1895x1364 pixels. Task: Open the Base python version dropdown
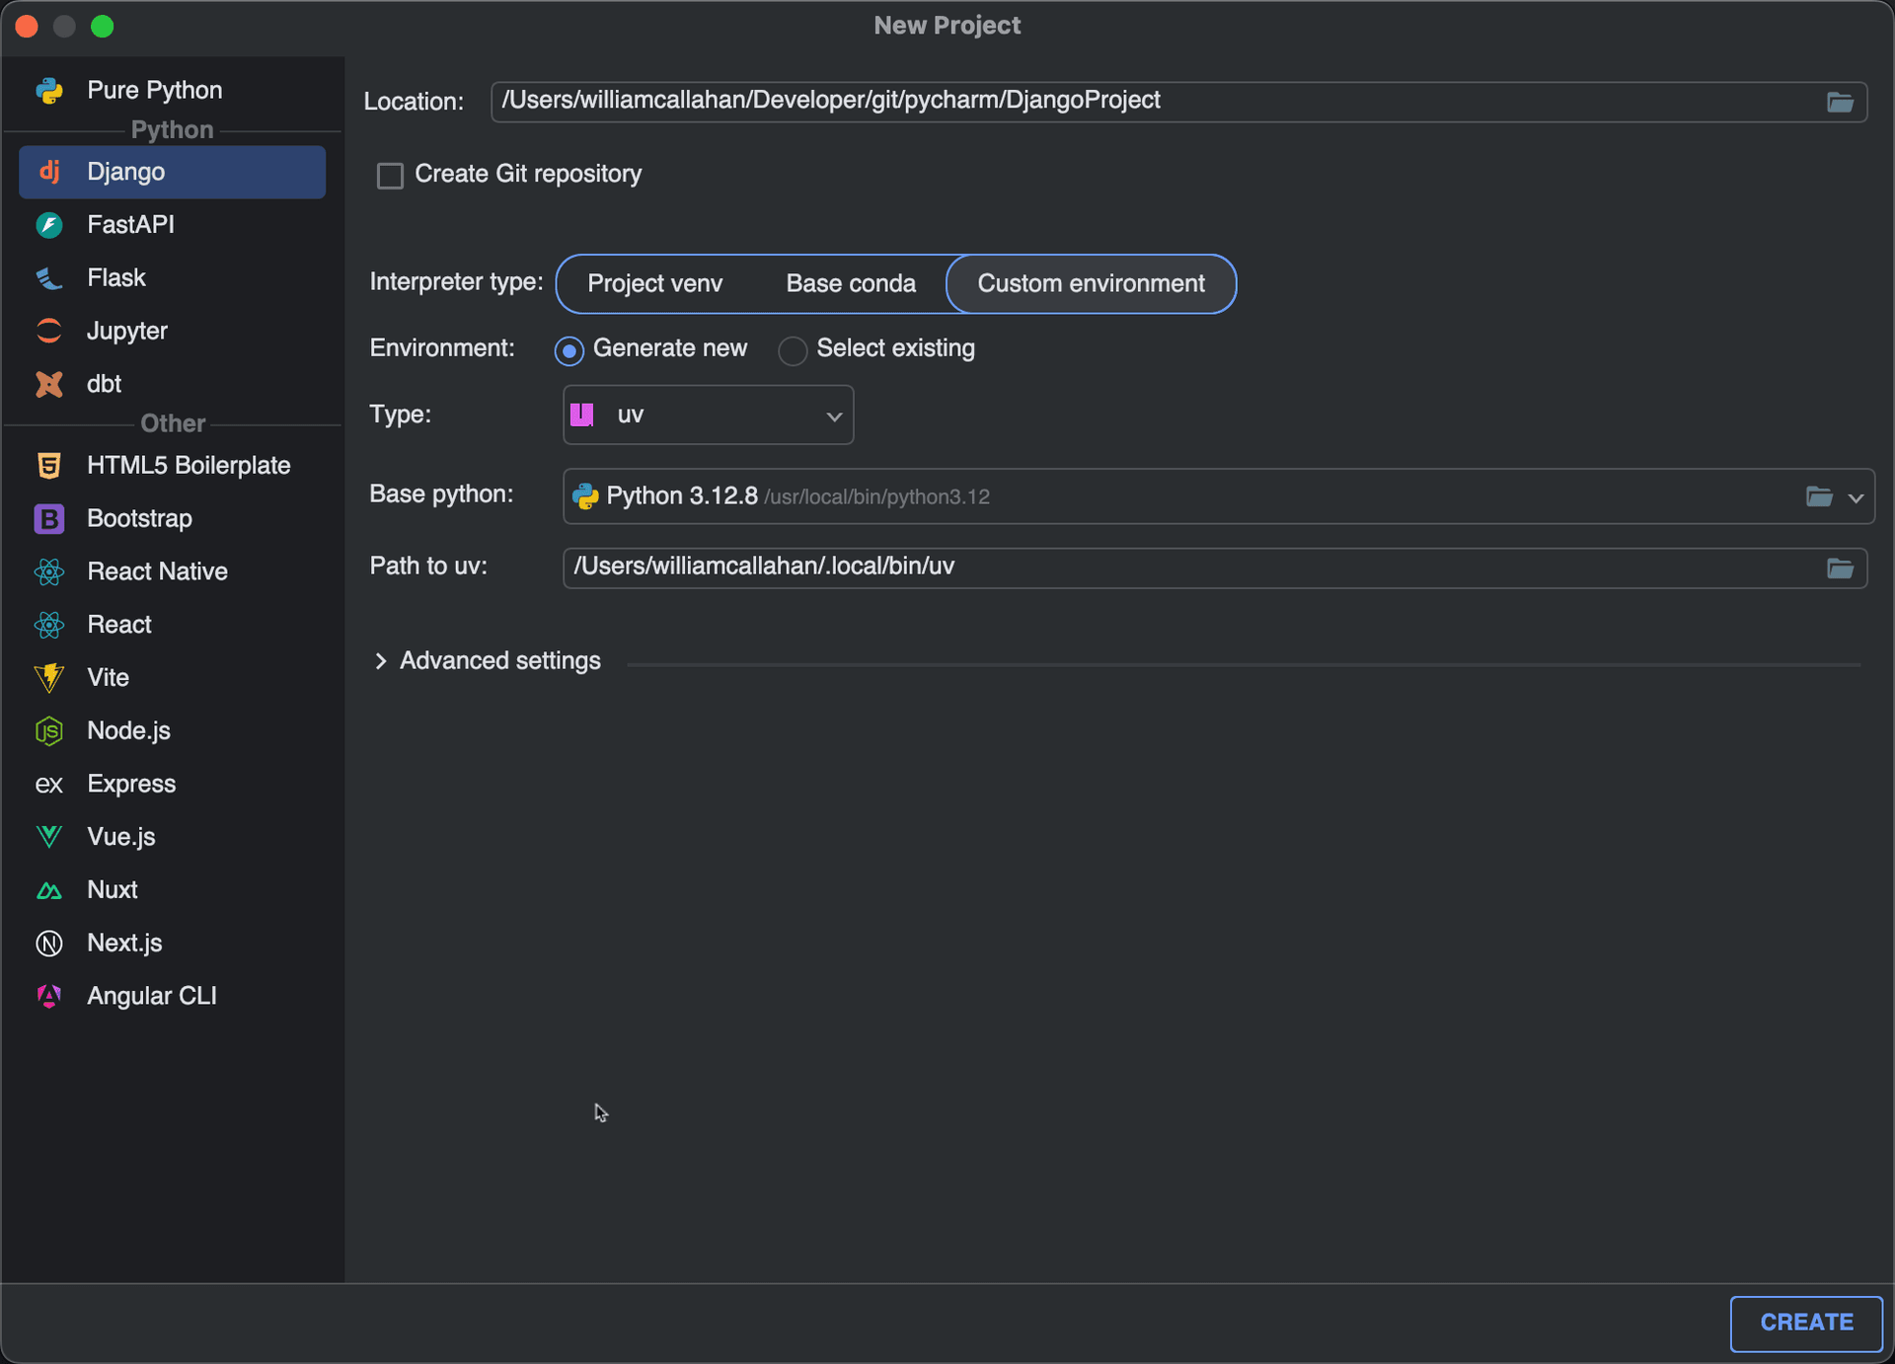pos(1855,496)
